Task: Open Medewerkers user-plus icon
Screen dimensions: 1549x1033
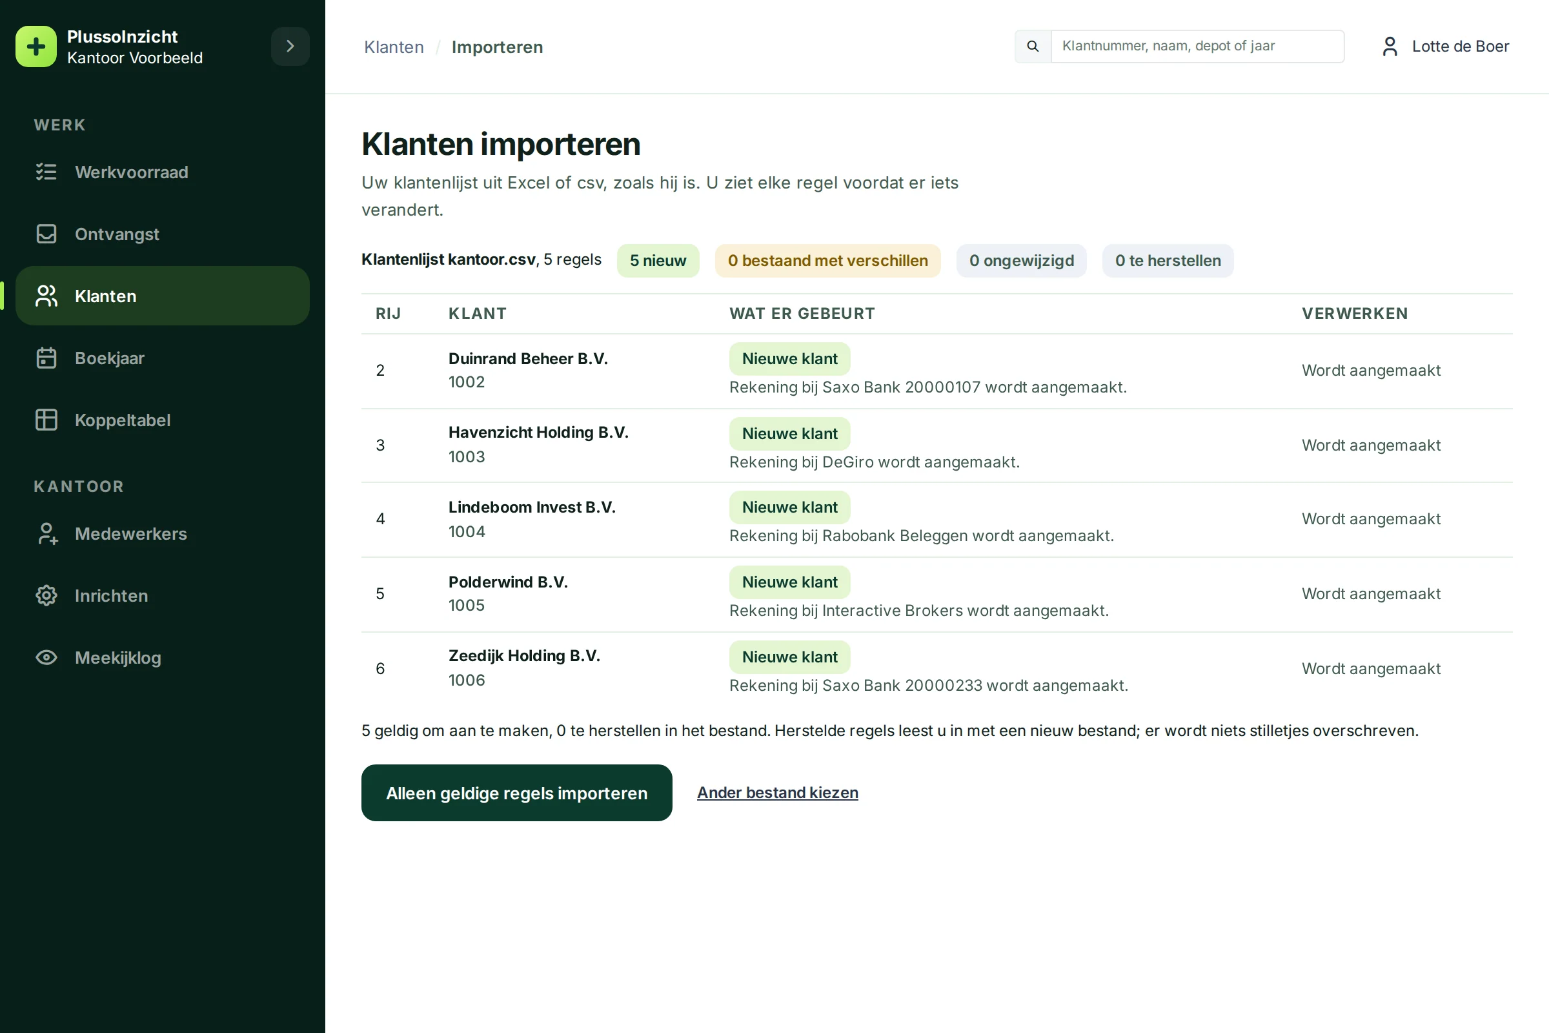Action: (x=46, y=534)
